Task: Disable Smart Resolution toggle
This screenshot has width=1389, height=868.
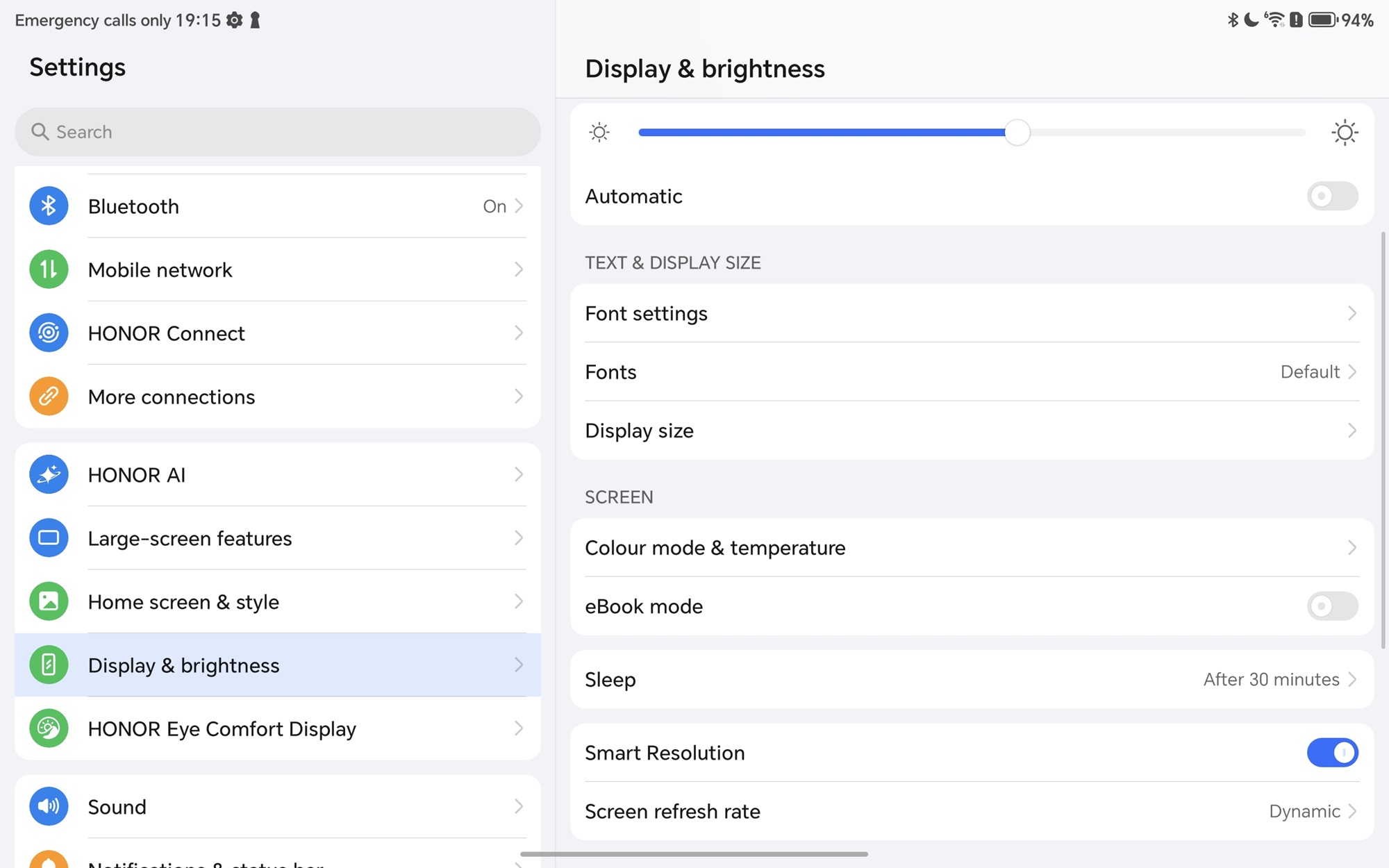Action: coord(1331,753)
